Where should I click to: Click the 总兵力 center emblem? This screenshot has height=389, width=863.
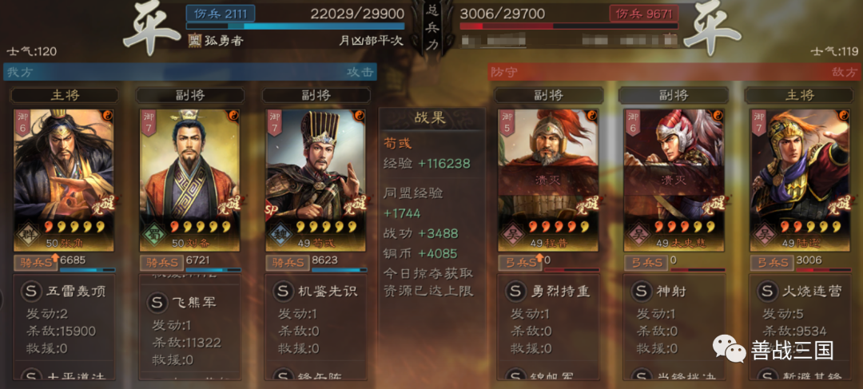click(x=432, y=27)
